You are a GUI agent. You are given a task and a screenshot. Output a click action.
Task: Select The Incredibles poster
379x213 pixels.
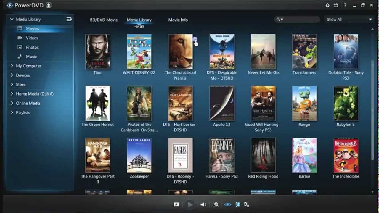coord(346,155)
